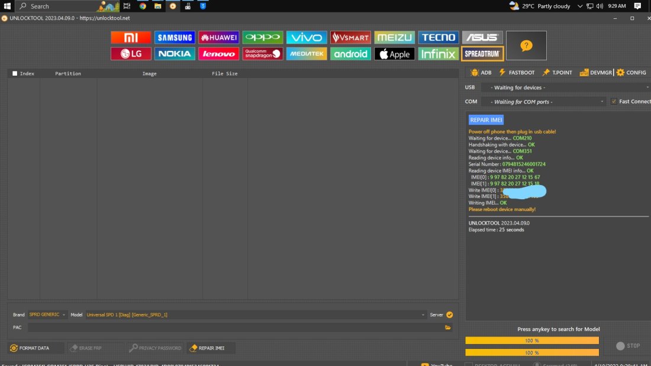Open the Windows notification center icon
651x366 pixels.
[x=637, y=6]
